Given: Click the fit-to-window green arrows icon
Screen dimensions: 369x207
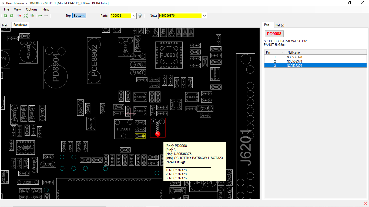Looking at the screenshot, I should coord(26,16).
